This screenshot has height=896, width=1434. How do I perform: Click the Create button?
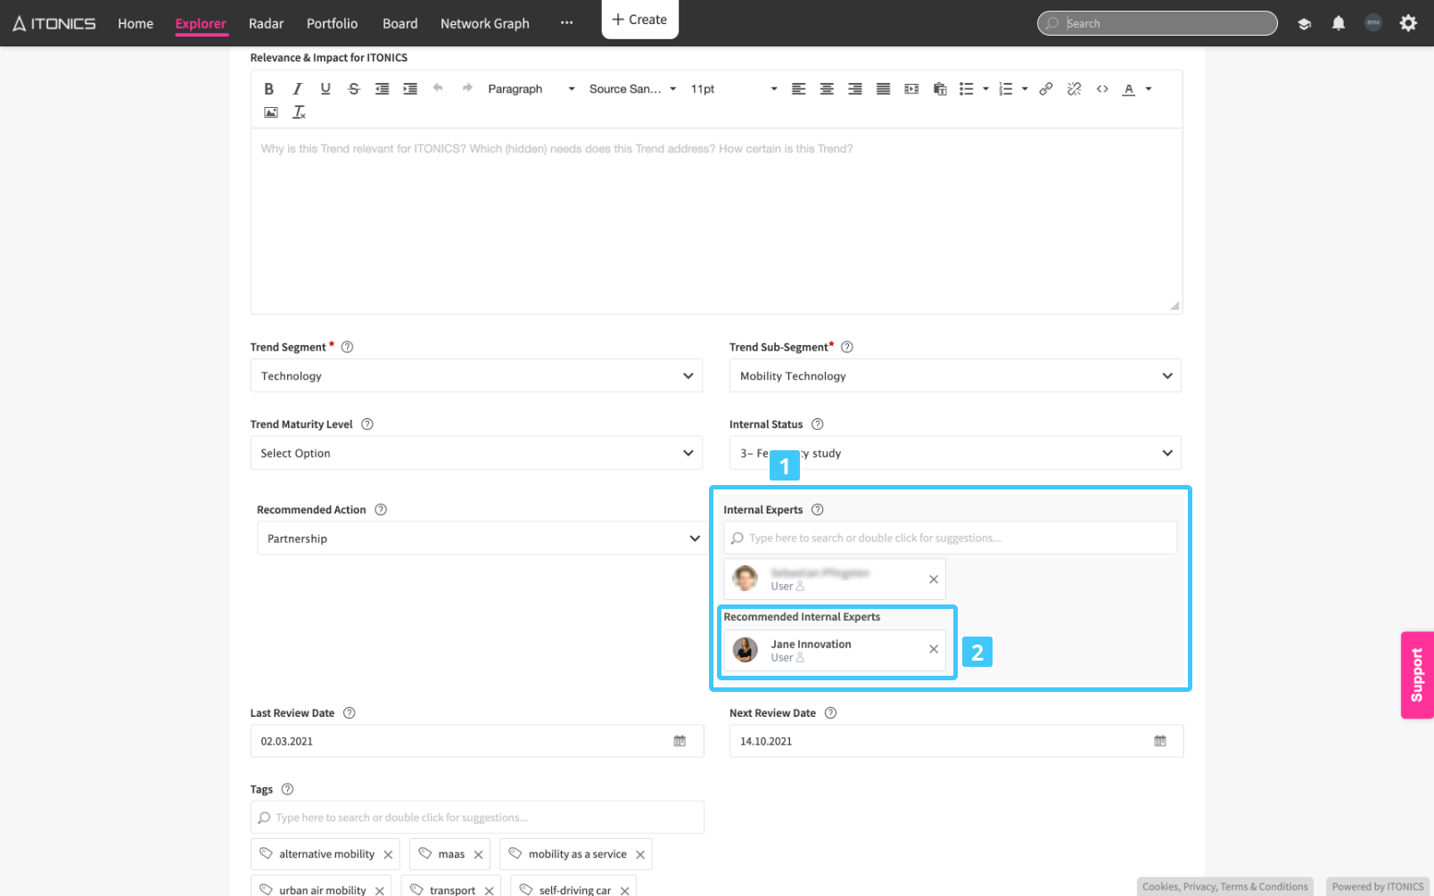(639, 20)
